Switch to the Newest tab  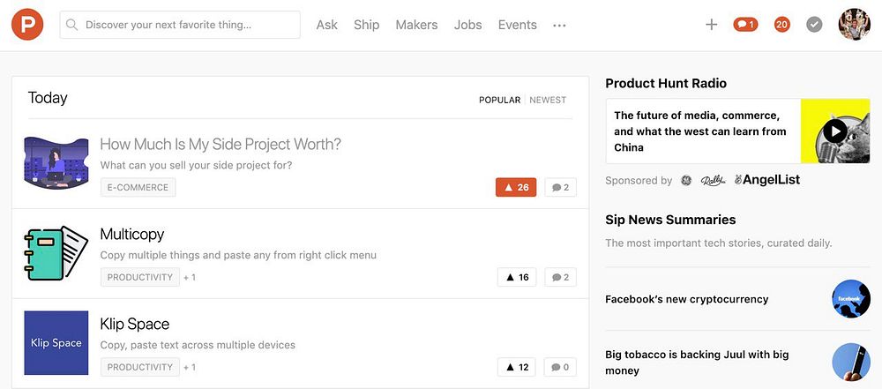548,100
